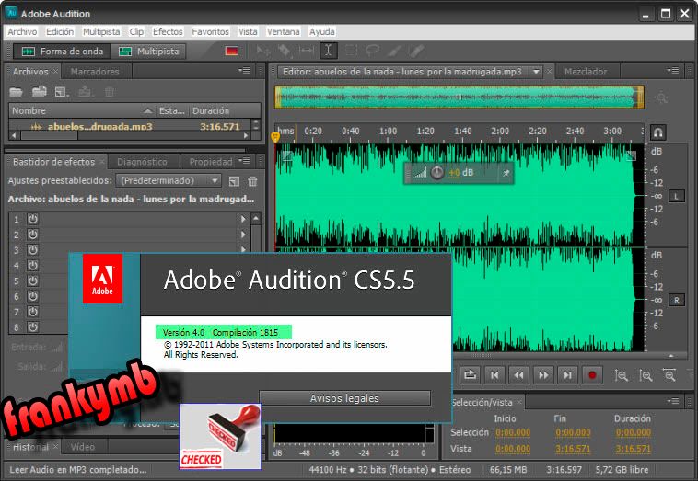Viewport: 698px width, 481px height.
Task: Toggle power for effect slot 5
Action: pos(32,281)
